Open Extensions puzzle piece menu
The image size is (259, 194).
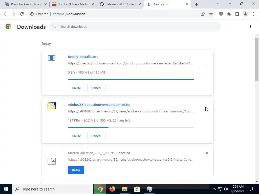pyautogui.click(x=229, y=14)
